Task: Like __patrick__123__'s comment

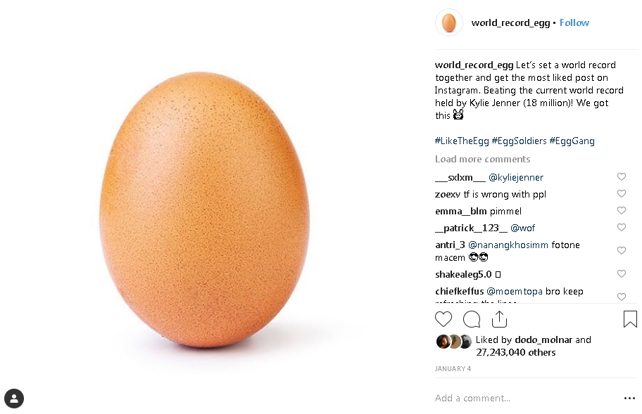Action: (x=622, y=228)
